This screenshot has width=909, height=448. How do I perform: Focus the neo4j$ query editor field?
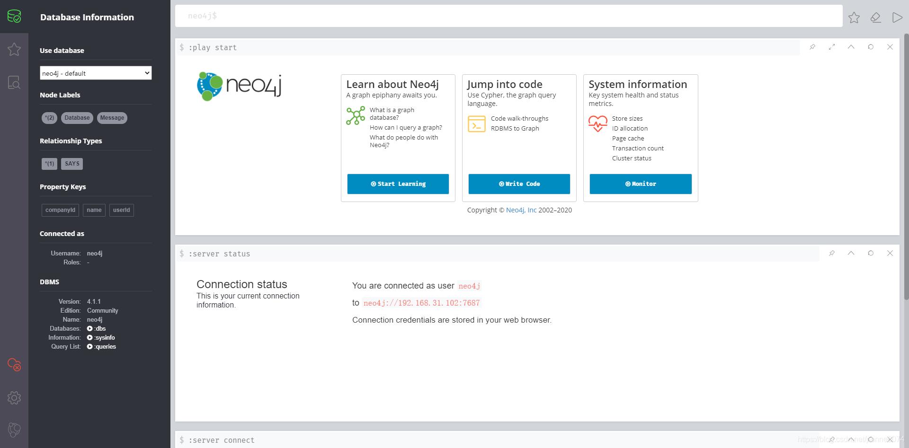click(x=509, y=16)
